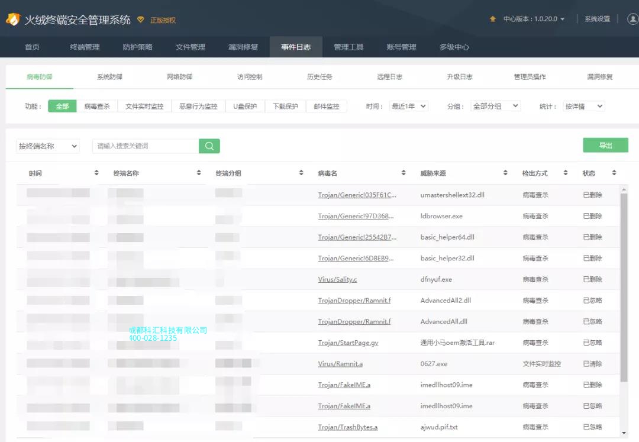Select the 全部 function filter
The image size is (639, 442).
click(x=62, y=107)
